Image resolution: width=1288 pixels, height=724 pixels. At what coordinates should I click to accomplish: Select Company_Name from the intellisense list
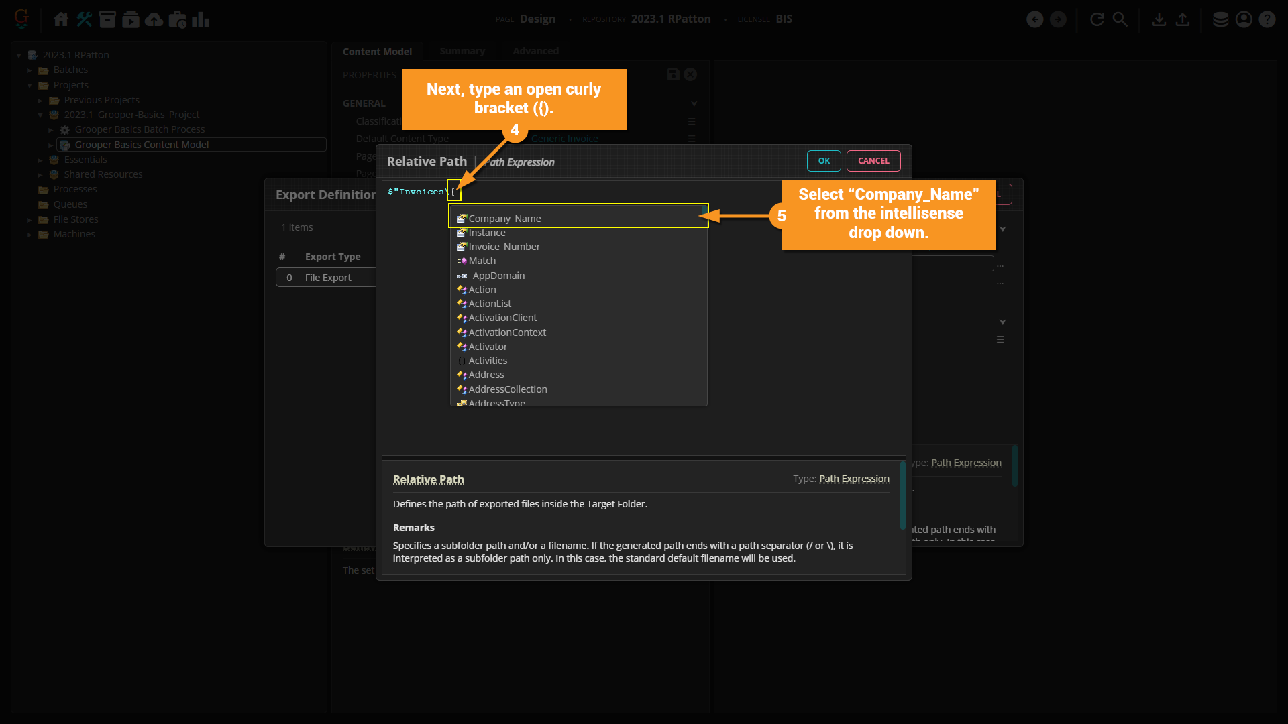point(504,219)
